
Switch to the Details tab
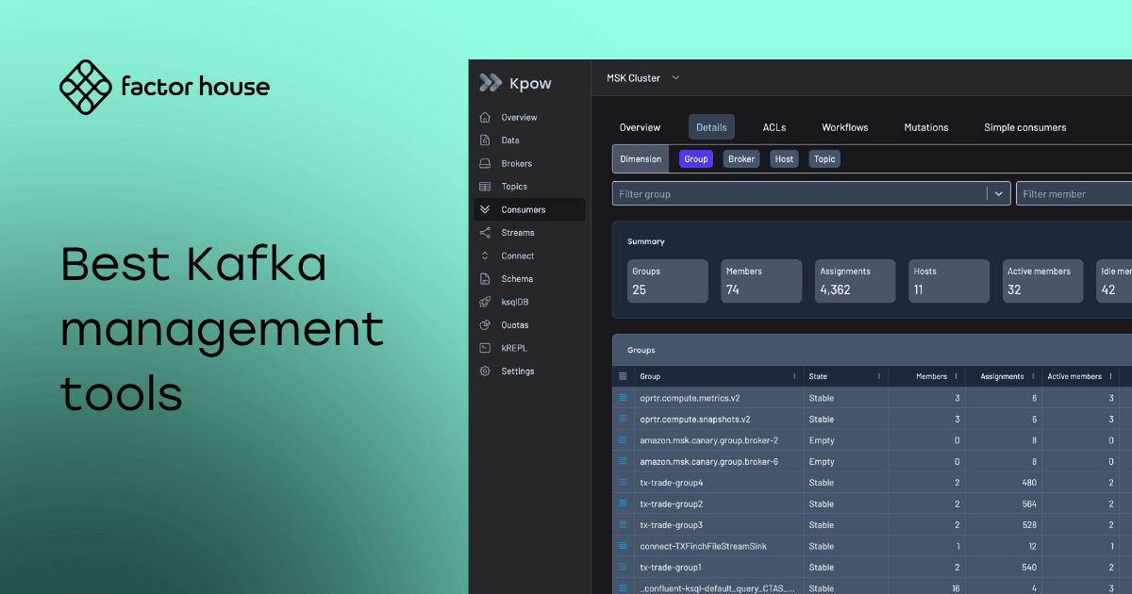[x=711, y=127]
